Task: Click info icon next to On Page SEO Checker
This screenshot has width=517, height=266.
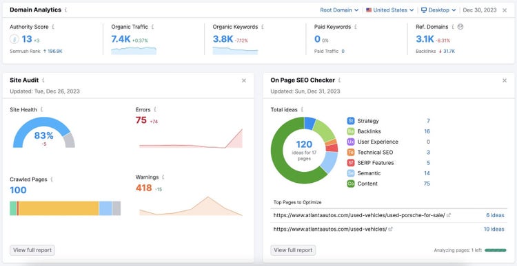Action: [340, 80]
